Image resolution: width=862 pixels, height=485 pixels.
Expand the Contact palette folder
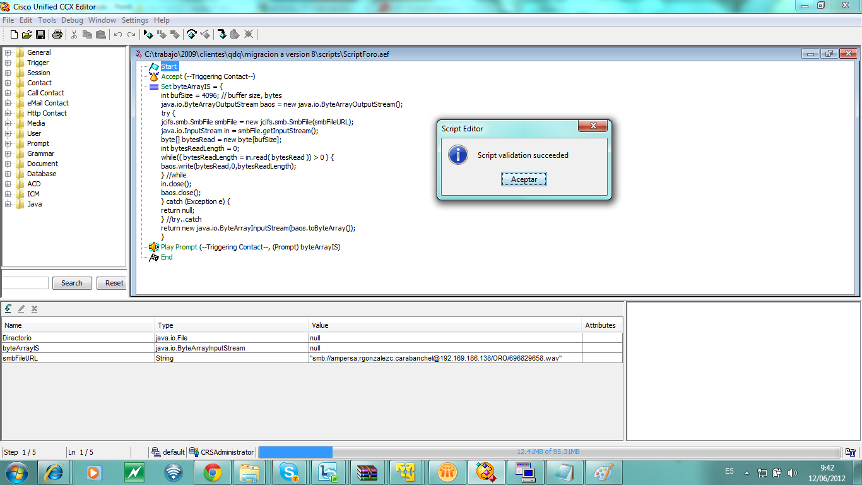(8, 83)
